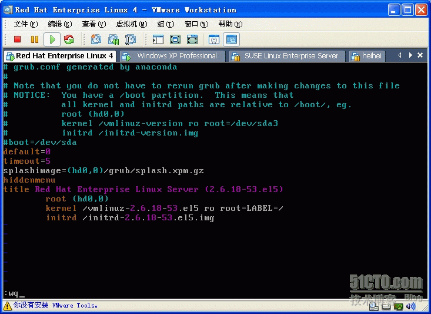Viewport: 431px width, 314px height.
Task: Close the current VM tab
Action: point(420,55)
